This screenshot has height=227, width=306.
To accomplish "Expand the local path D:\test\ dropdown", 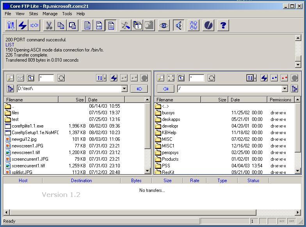I will coord(124,89).
